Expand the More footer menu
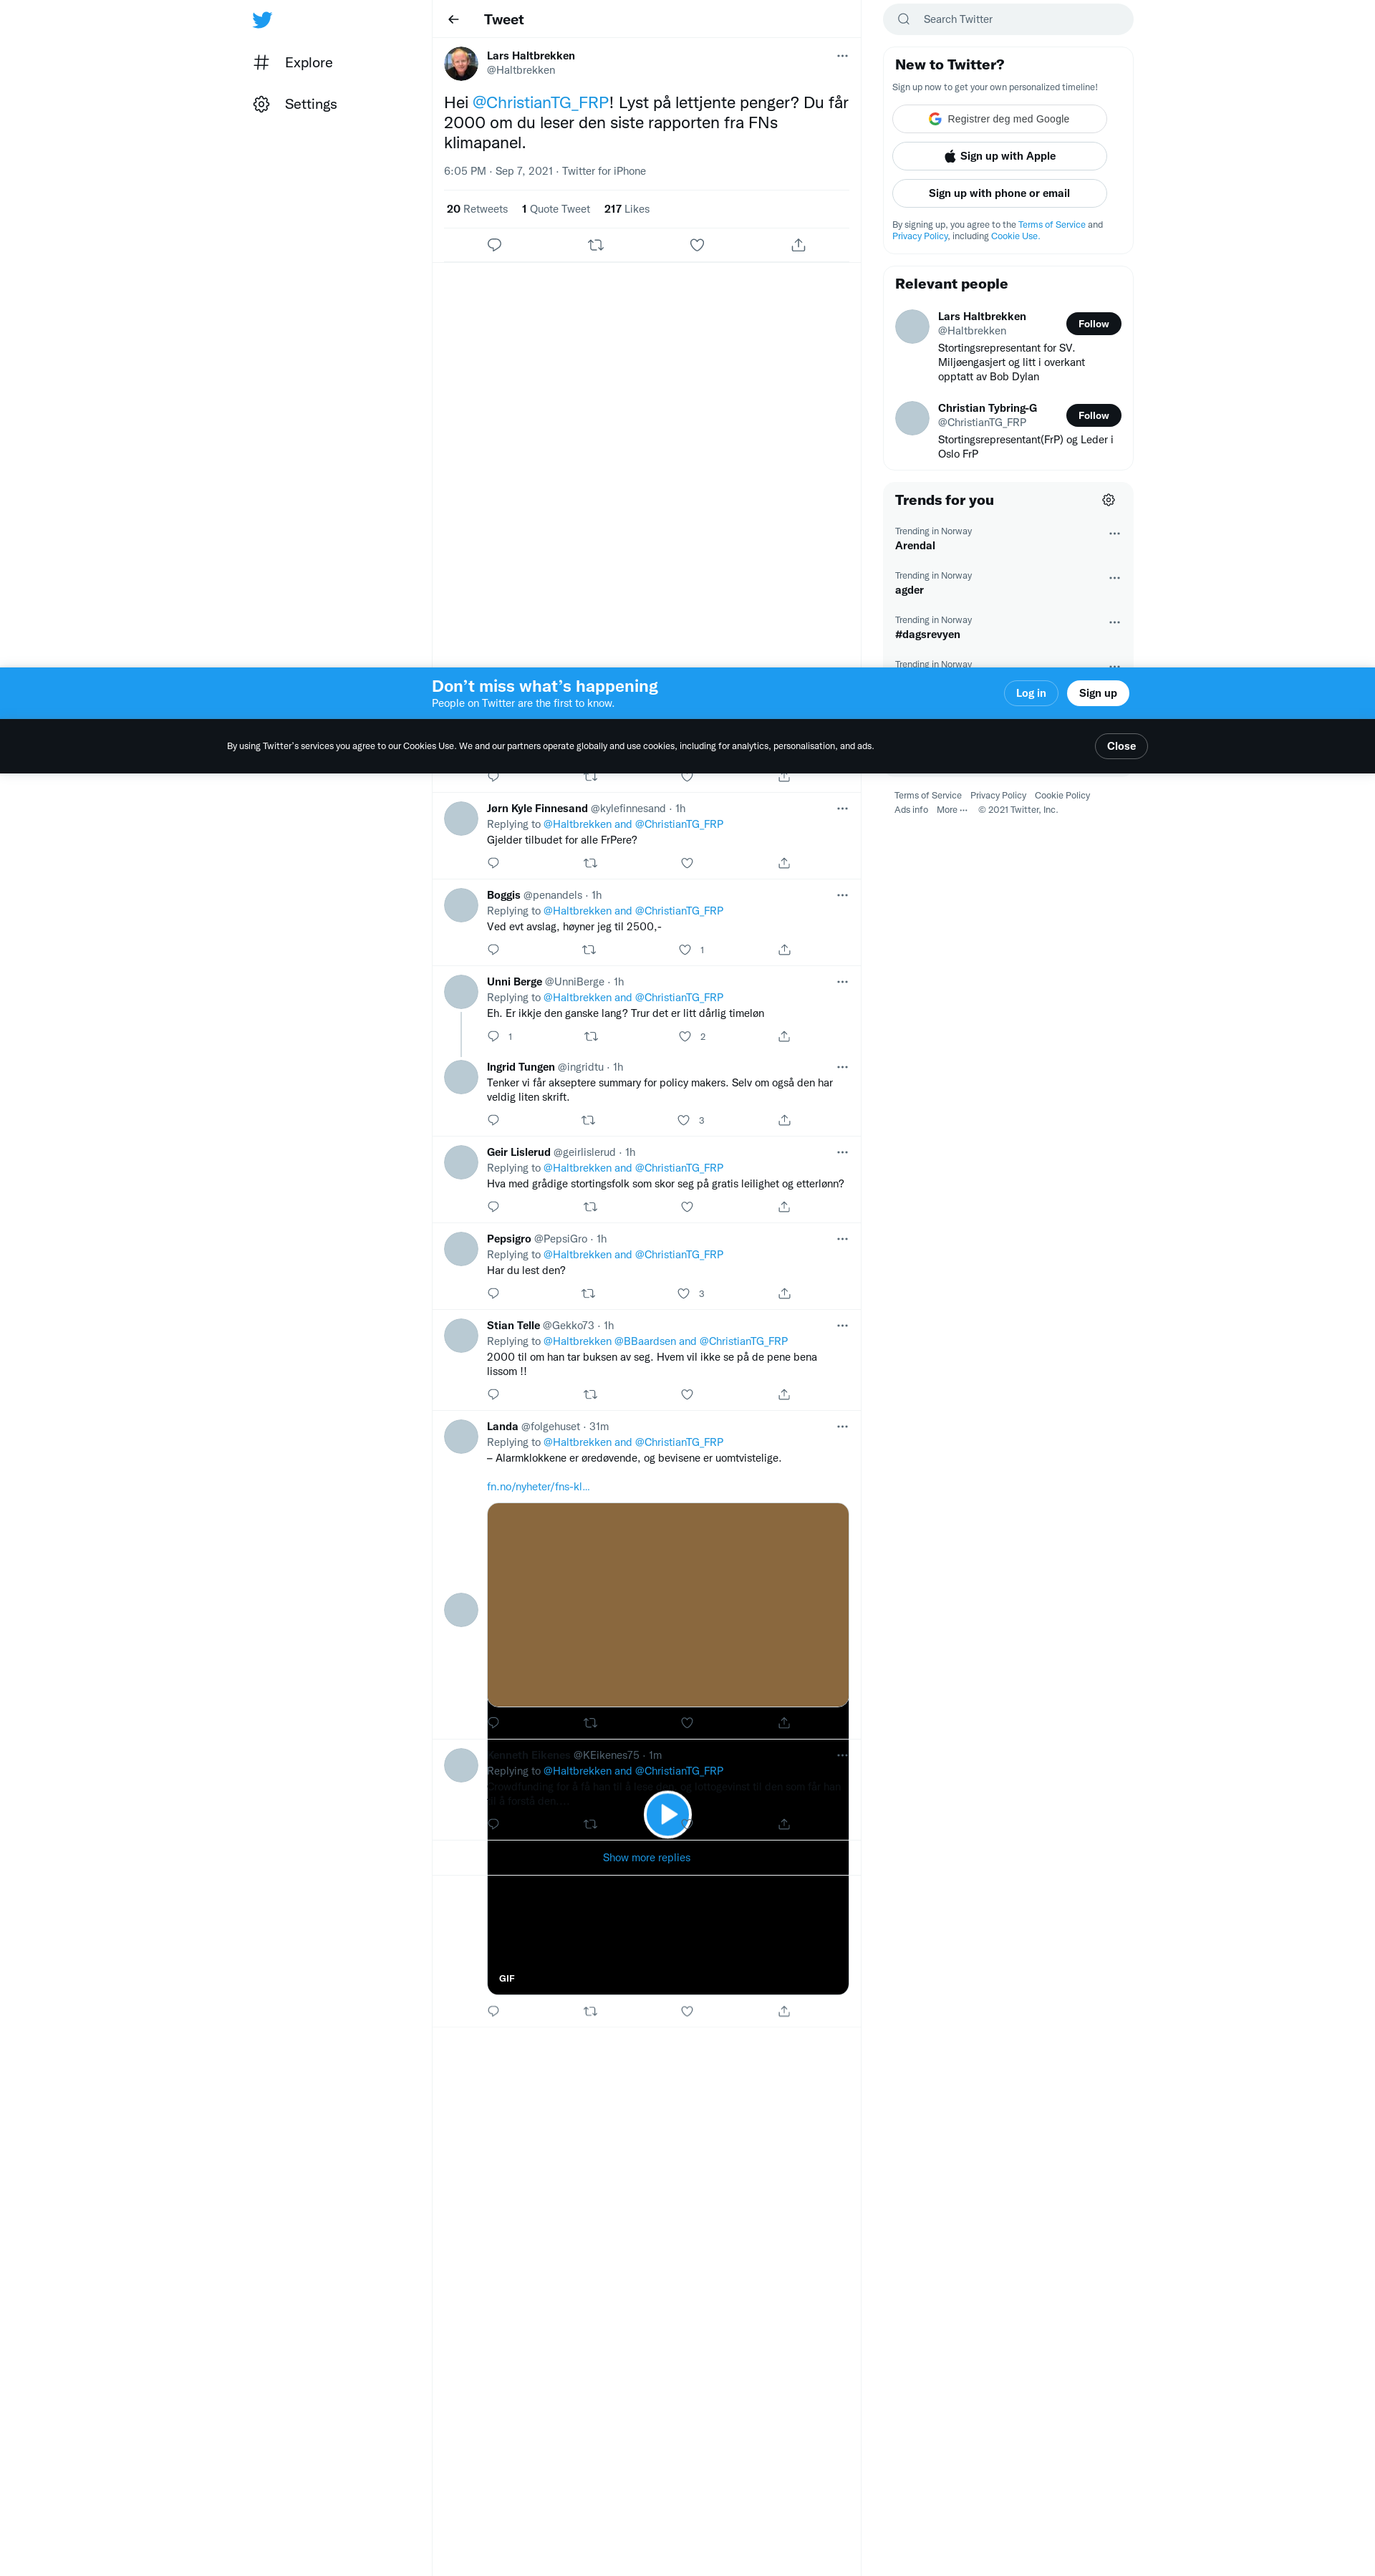The width and height of the screenshot is (1375, 2576). pyautogui.click(x=951, y=810)
